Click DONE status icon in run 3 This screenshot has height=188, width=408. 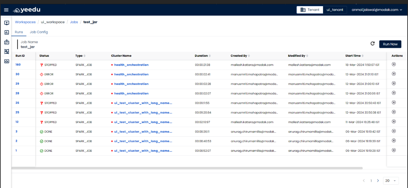point(41,132)
